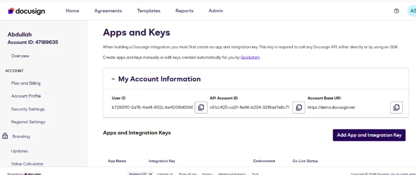This screenshot has width=416, height=175.
Task: Click the https://demo.docusign.net URI text
Action: pyautogui.click(x=331, y=108)
